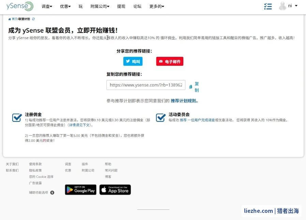The height and width of the screenshot is (220, 306).
Task: Open the 详情请见下文 link
Action: pyautogui.click(x=79, y=125)
